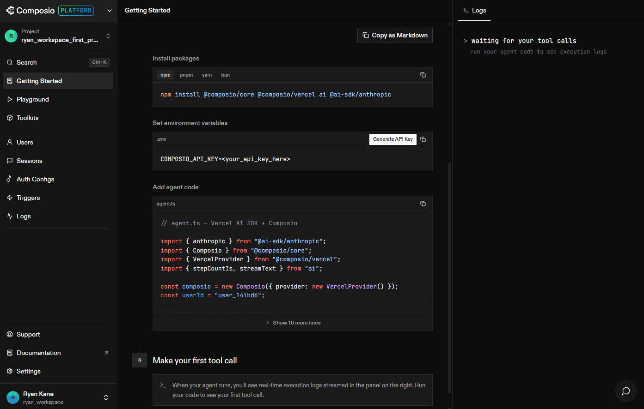644x409 pixels.
Task: Click the npm install command text
Action: 276,94
